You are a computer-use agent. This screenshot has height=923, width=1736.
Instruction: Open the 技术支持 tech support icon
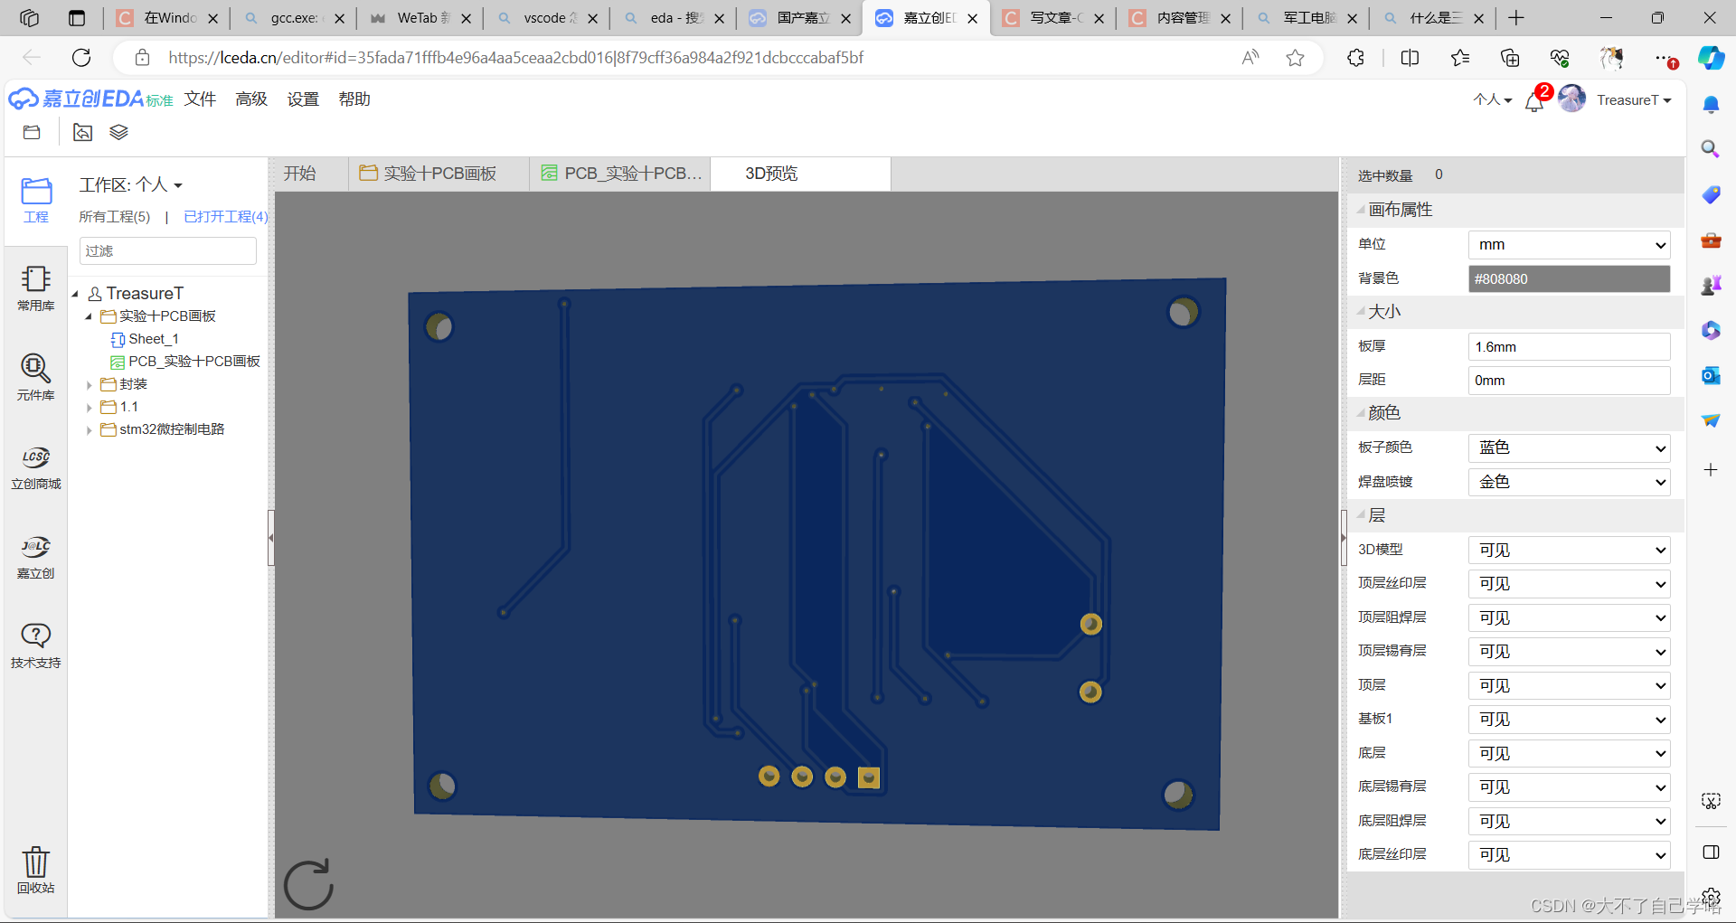(x=36, y=645)
